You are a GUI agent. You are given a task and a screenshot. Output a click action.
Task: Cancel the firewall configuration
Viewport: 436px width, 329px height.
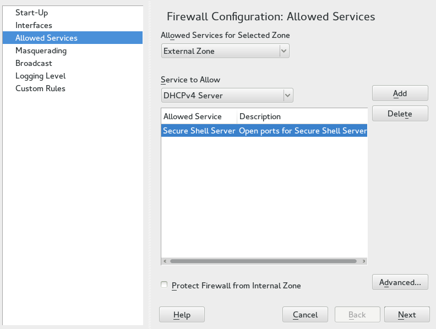tap(305, 315)
